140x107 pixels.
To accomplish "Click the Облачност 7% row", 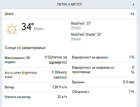I will coord(103,92).
